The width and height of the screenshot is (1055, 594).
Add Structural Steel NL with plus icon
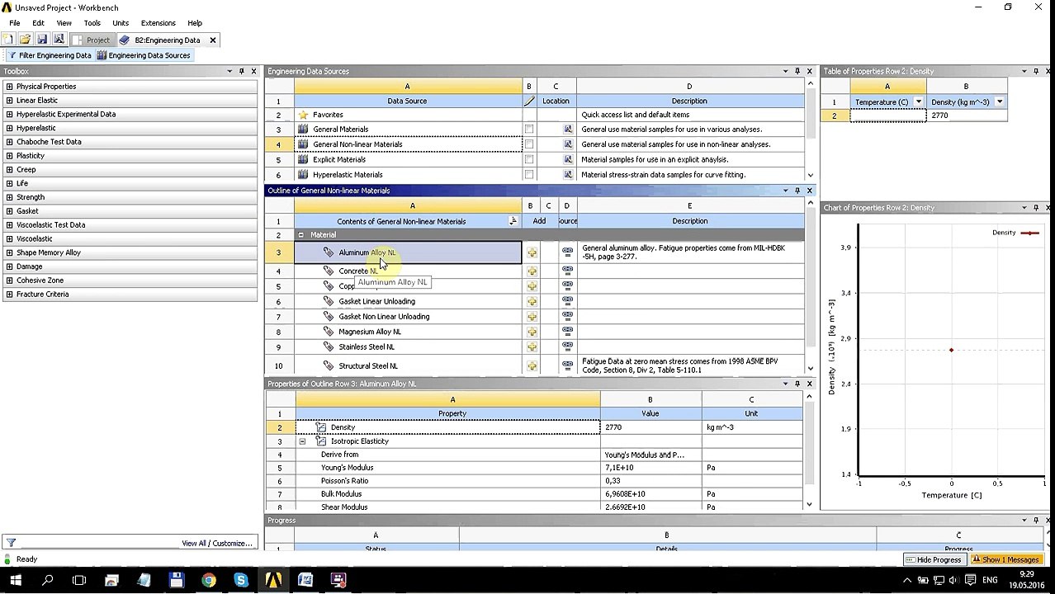coord(532,366)
